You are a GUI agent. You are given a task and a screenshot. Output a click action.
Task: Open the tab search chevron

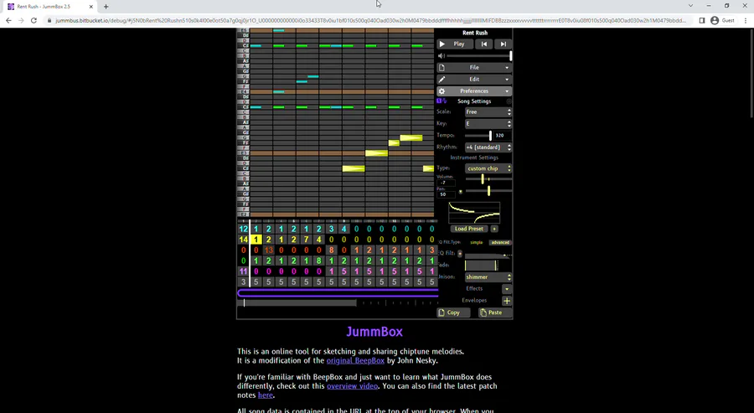(690, 6)
